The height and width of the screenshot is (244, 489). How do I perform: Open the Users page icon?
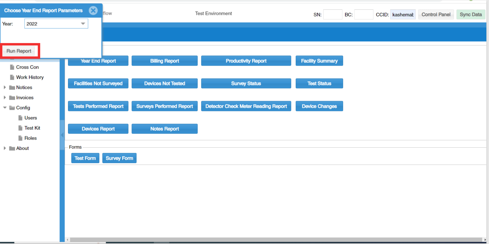[21, 118]
